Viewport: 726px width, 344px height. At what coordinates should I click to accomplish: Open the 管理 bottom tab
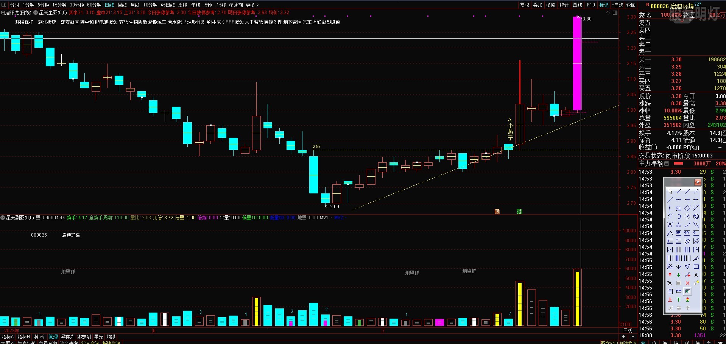[x=53, y=337]
